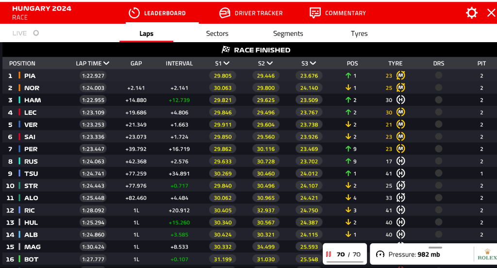The width and height of the screenshot is (497, 268).
Task: Open the settings gear icon
Action: click(471, 13)
